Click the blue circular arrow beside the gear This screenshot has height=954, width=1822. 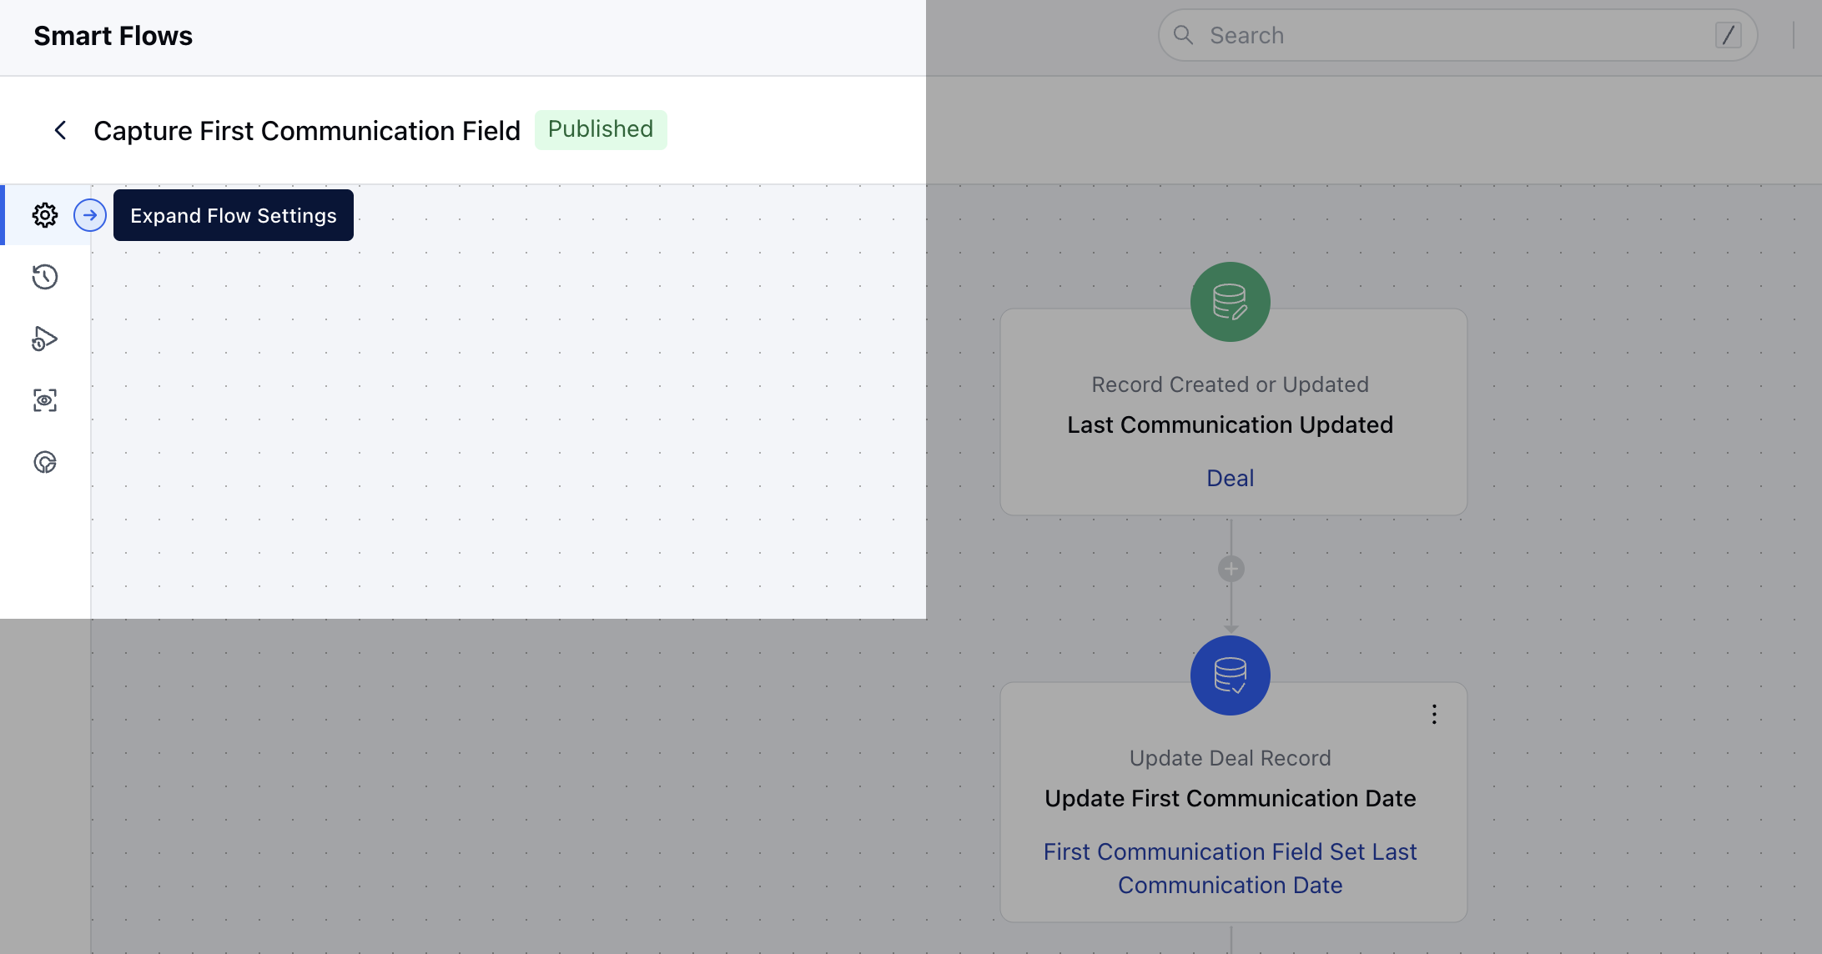(x=89, y=214)
